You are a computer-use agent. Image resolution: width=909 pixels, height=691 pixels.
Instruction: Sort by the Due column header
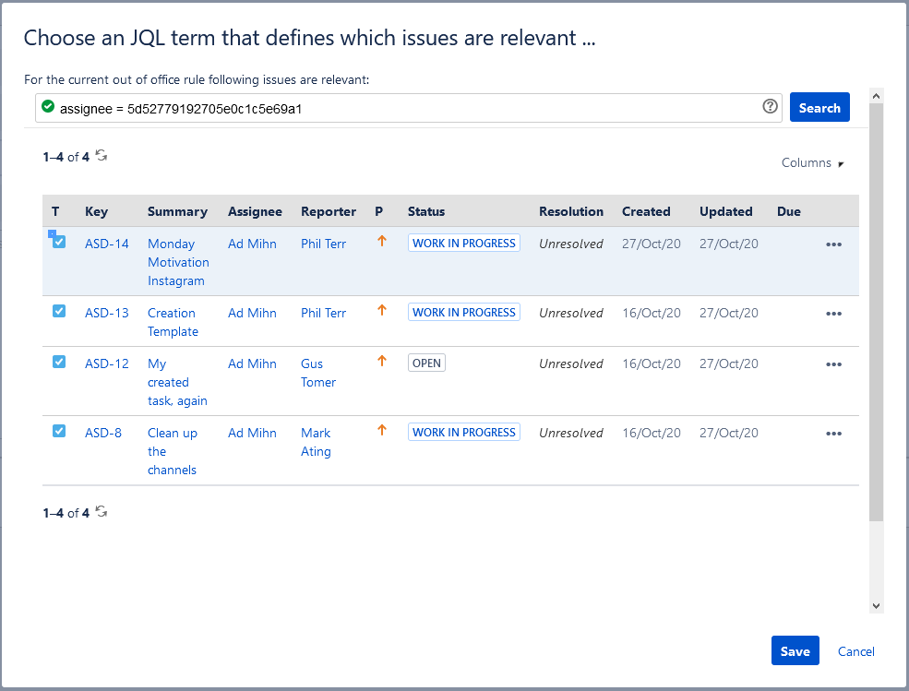coord(788,211)
